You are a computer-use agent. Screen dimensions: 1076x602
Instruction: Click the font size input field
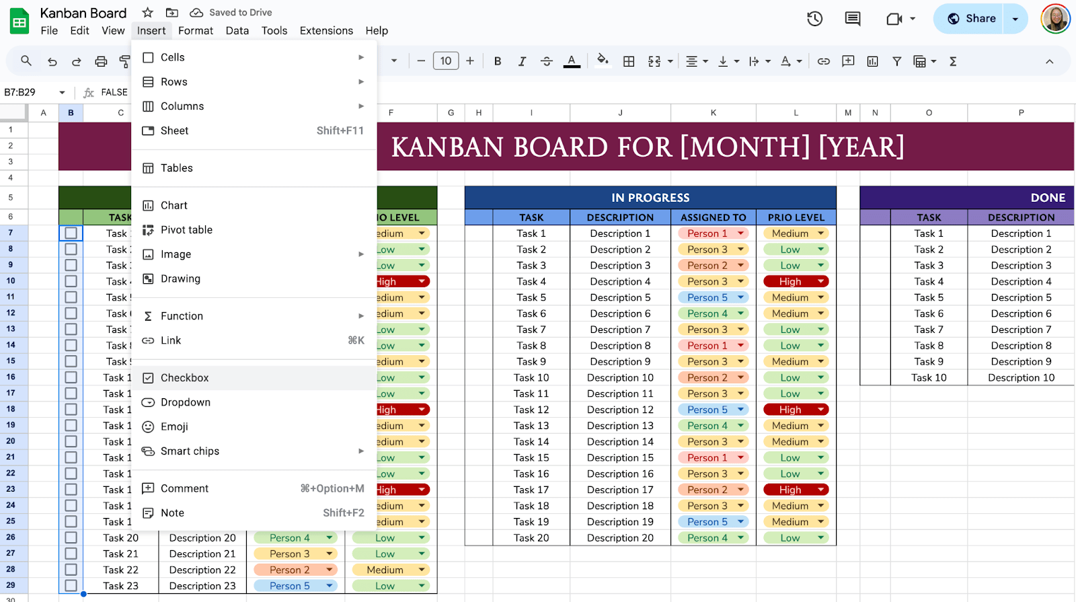pos(446,61)
